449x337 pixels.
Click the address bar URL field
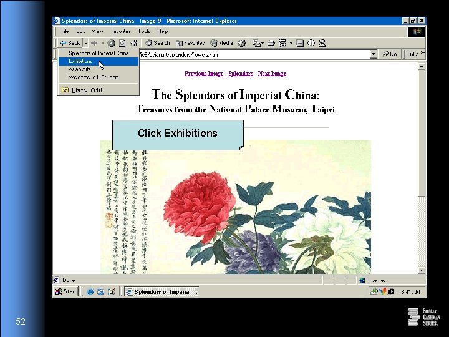click(x=255, y=54)
